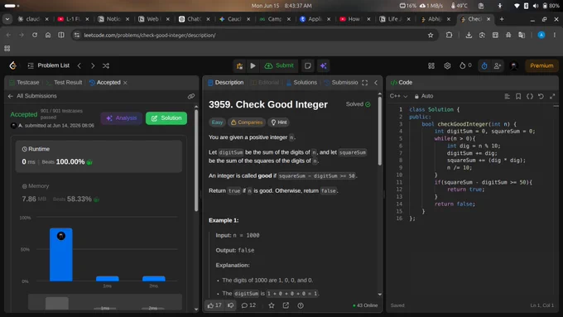Share the problem via share icon
Viewport: 563px width, 317px height.
(286, 305)
